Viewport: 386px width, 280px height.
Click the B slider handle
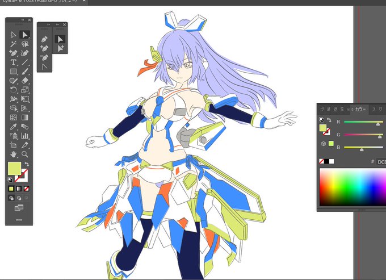[362, 149]
